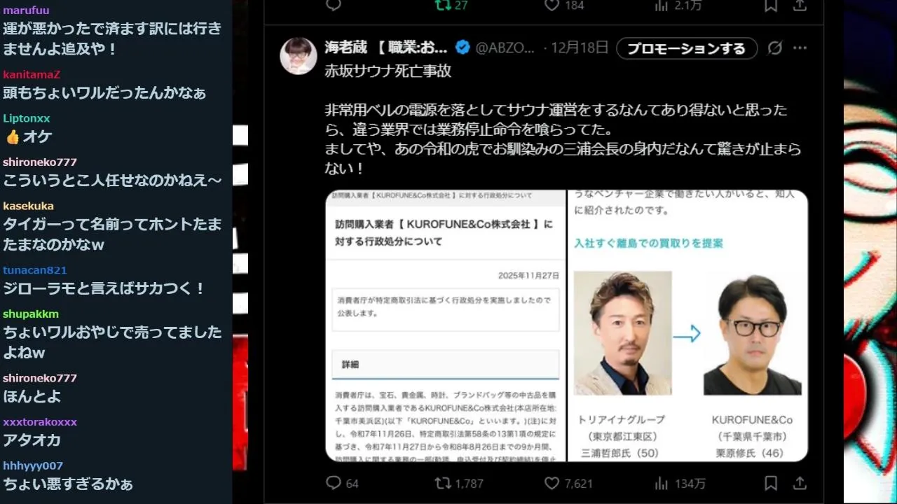
Task: Open 海老蔵 profile avatar
Action: (x=299, y=56)
